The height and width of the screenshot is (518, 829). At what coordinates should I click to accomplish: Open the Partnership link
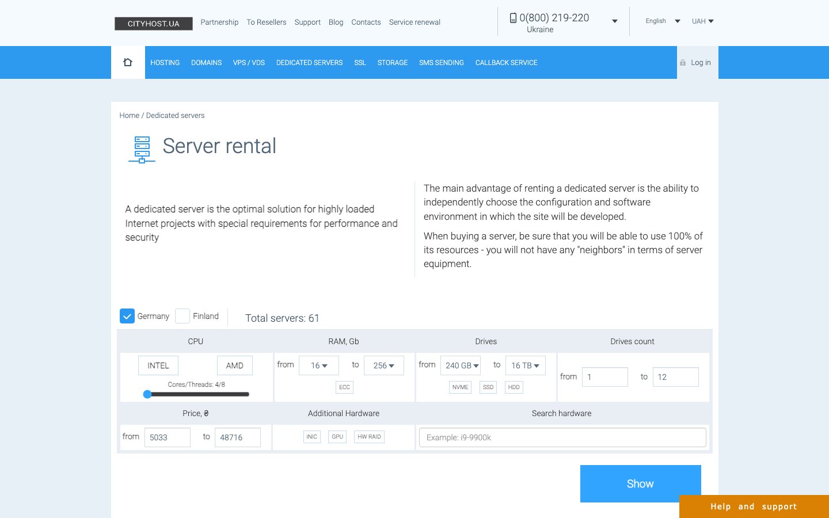[x=219, y=22]
